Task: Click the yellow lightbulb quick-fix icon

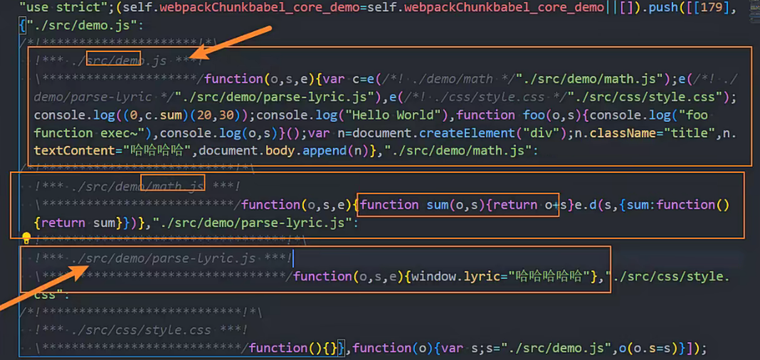Action: pyautogui.click(x=26, y=238)
